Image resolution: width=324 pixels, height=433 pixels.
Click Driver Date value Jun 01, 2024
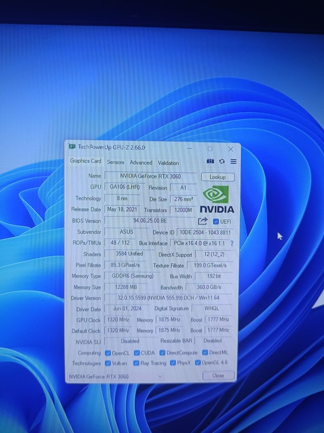(127, 308)
